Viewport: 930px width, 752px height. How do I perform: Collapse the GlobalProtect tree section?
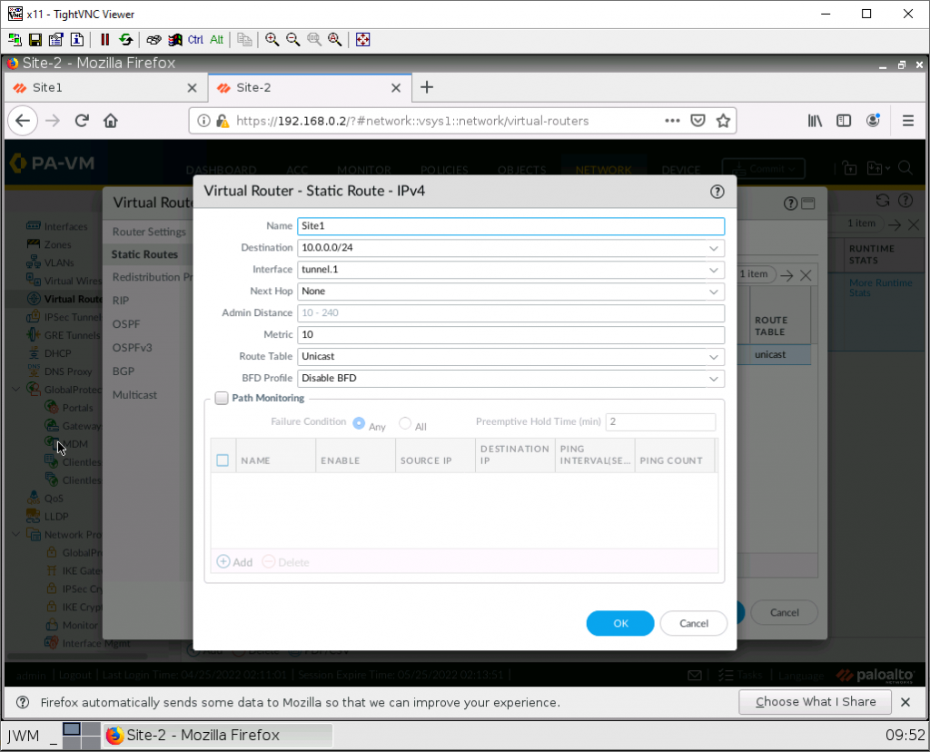pyautogui.click(x=15, y=390)
